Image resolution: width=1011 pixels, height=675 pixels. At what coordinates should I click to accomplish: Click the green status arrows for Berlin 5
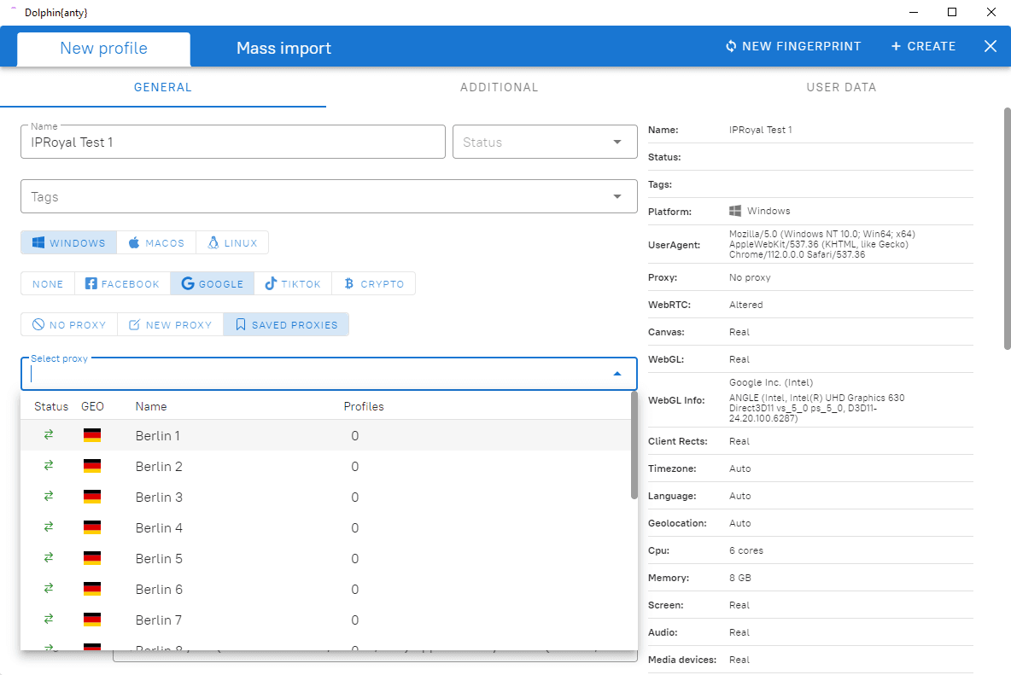pos(49,558)
